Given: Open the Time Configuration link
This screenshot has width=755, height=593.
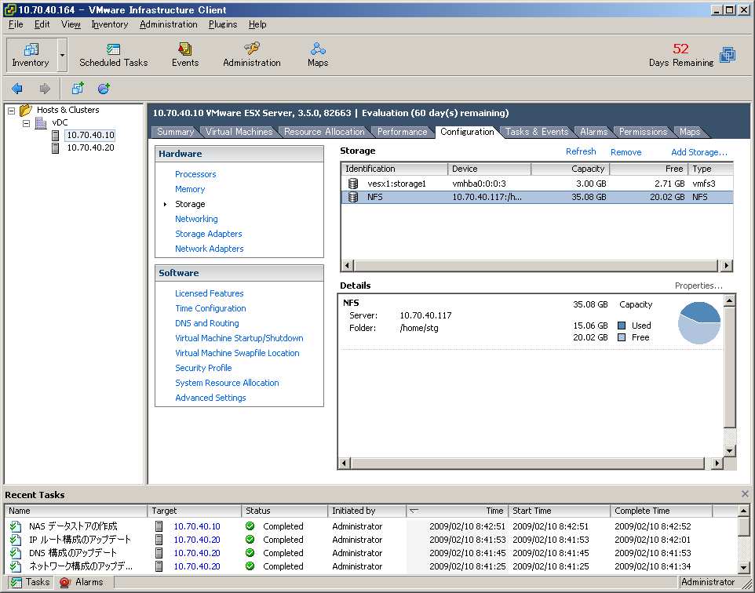Looking at the screenshot, I should [210, 308].
